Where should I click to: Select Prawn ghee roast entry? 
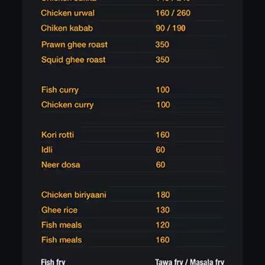click(x=74, y=45)
